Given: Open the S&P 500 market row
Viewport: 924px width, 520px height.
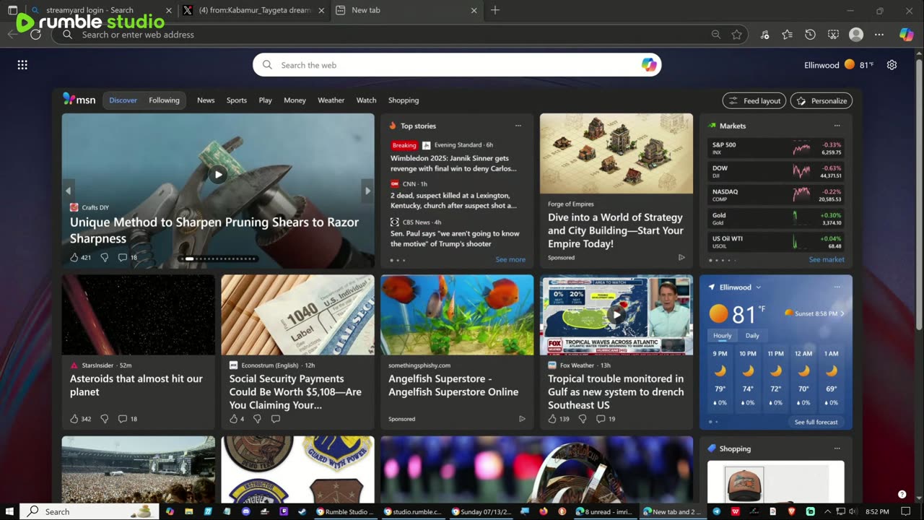Looking at the screenshot, I should click(x=776, y=149).
